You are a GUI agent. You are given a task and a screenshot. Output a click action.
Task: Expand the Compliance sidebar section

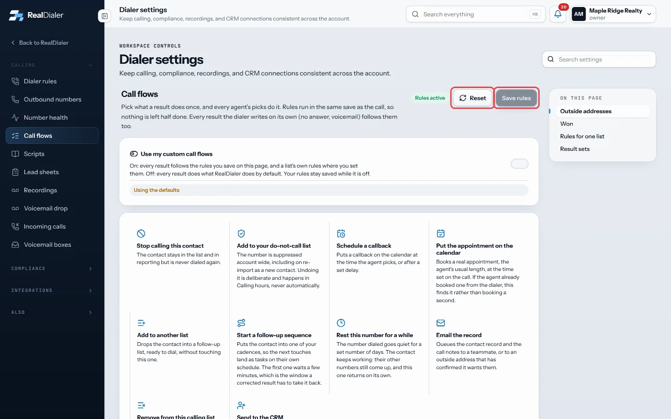(x=52, y=269)
